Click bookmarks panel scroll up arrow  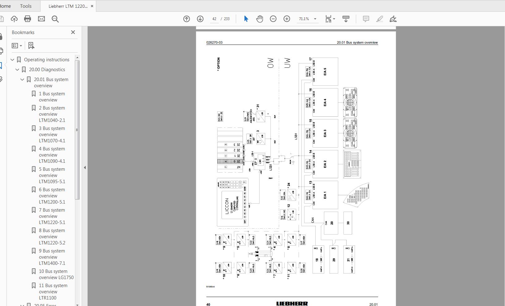77,58
